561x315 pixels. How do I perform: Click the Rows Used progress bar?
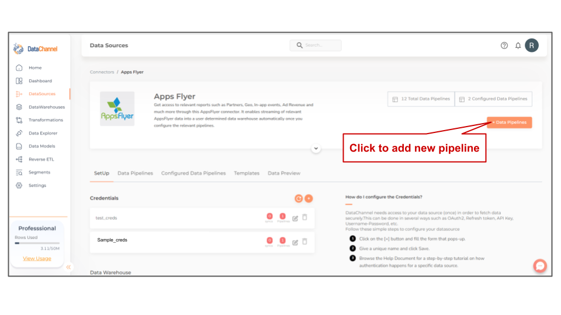click(37, 243)
